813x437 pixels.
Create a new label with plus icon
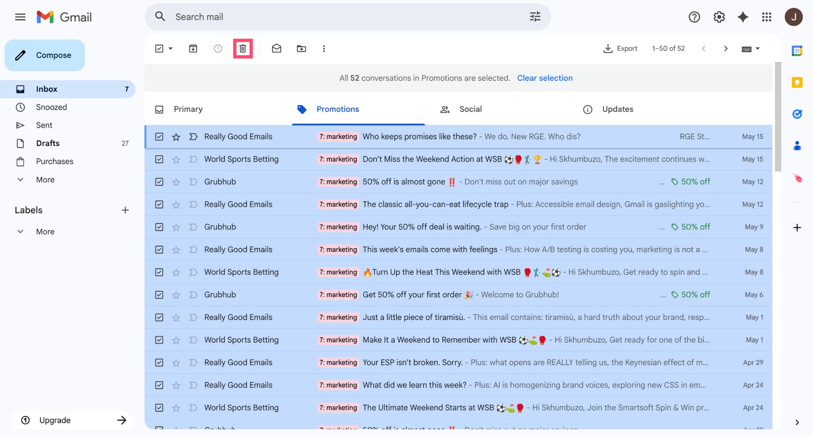coord(125,210)
